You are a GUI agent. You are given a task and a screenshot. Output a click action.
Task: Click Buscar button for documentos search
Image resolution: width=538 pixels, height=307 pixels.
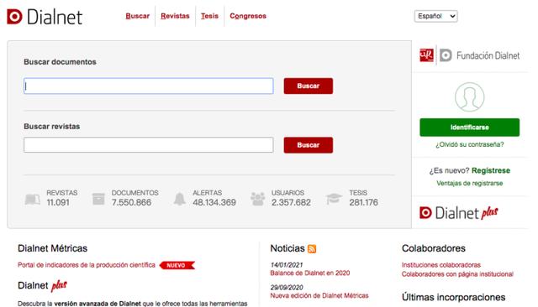309,86
